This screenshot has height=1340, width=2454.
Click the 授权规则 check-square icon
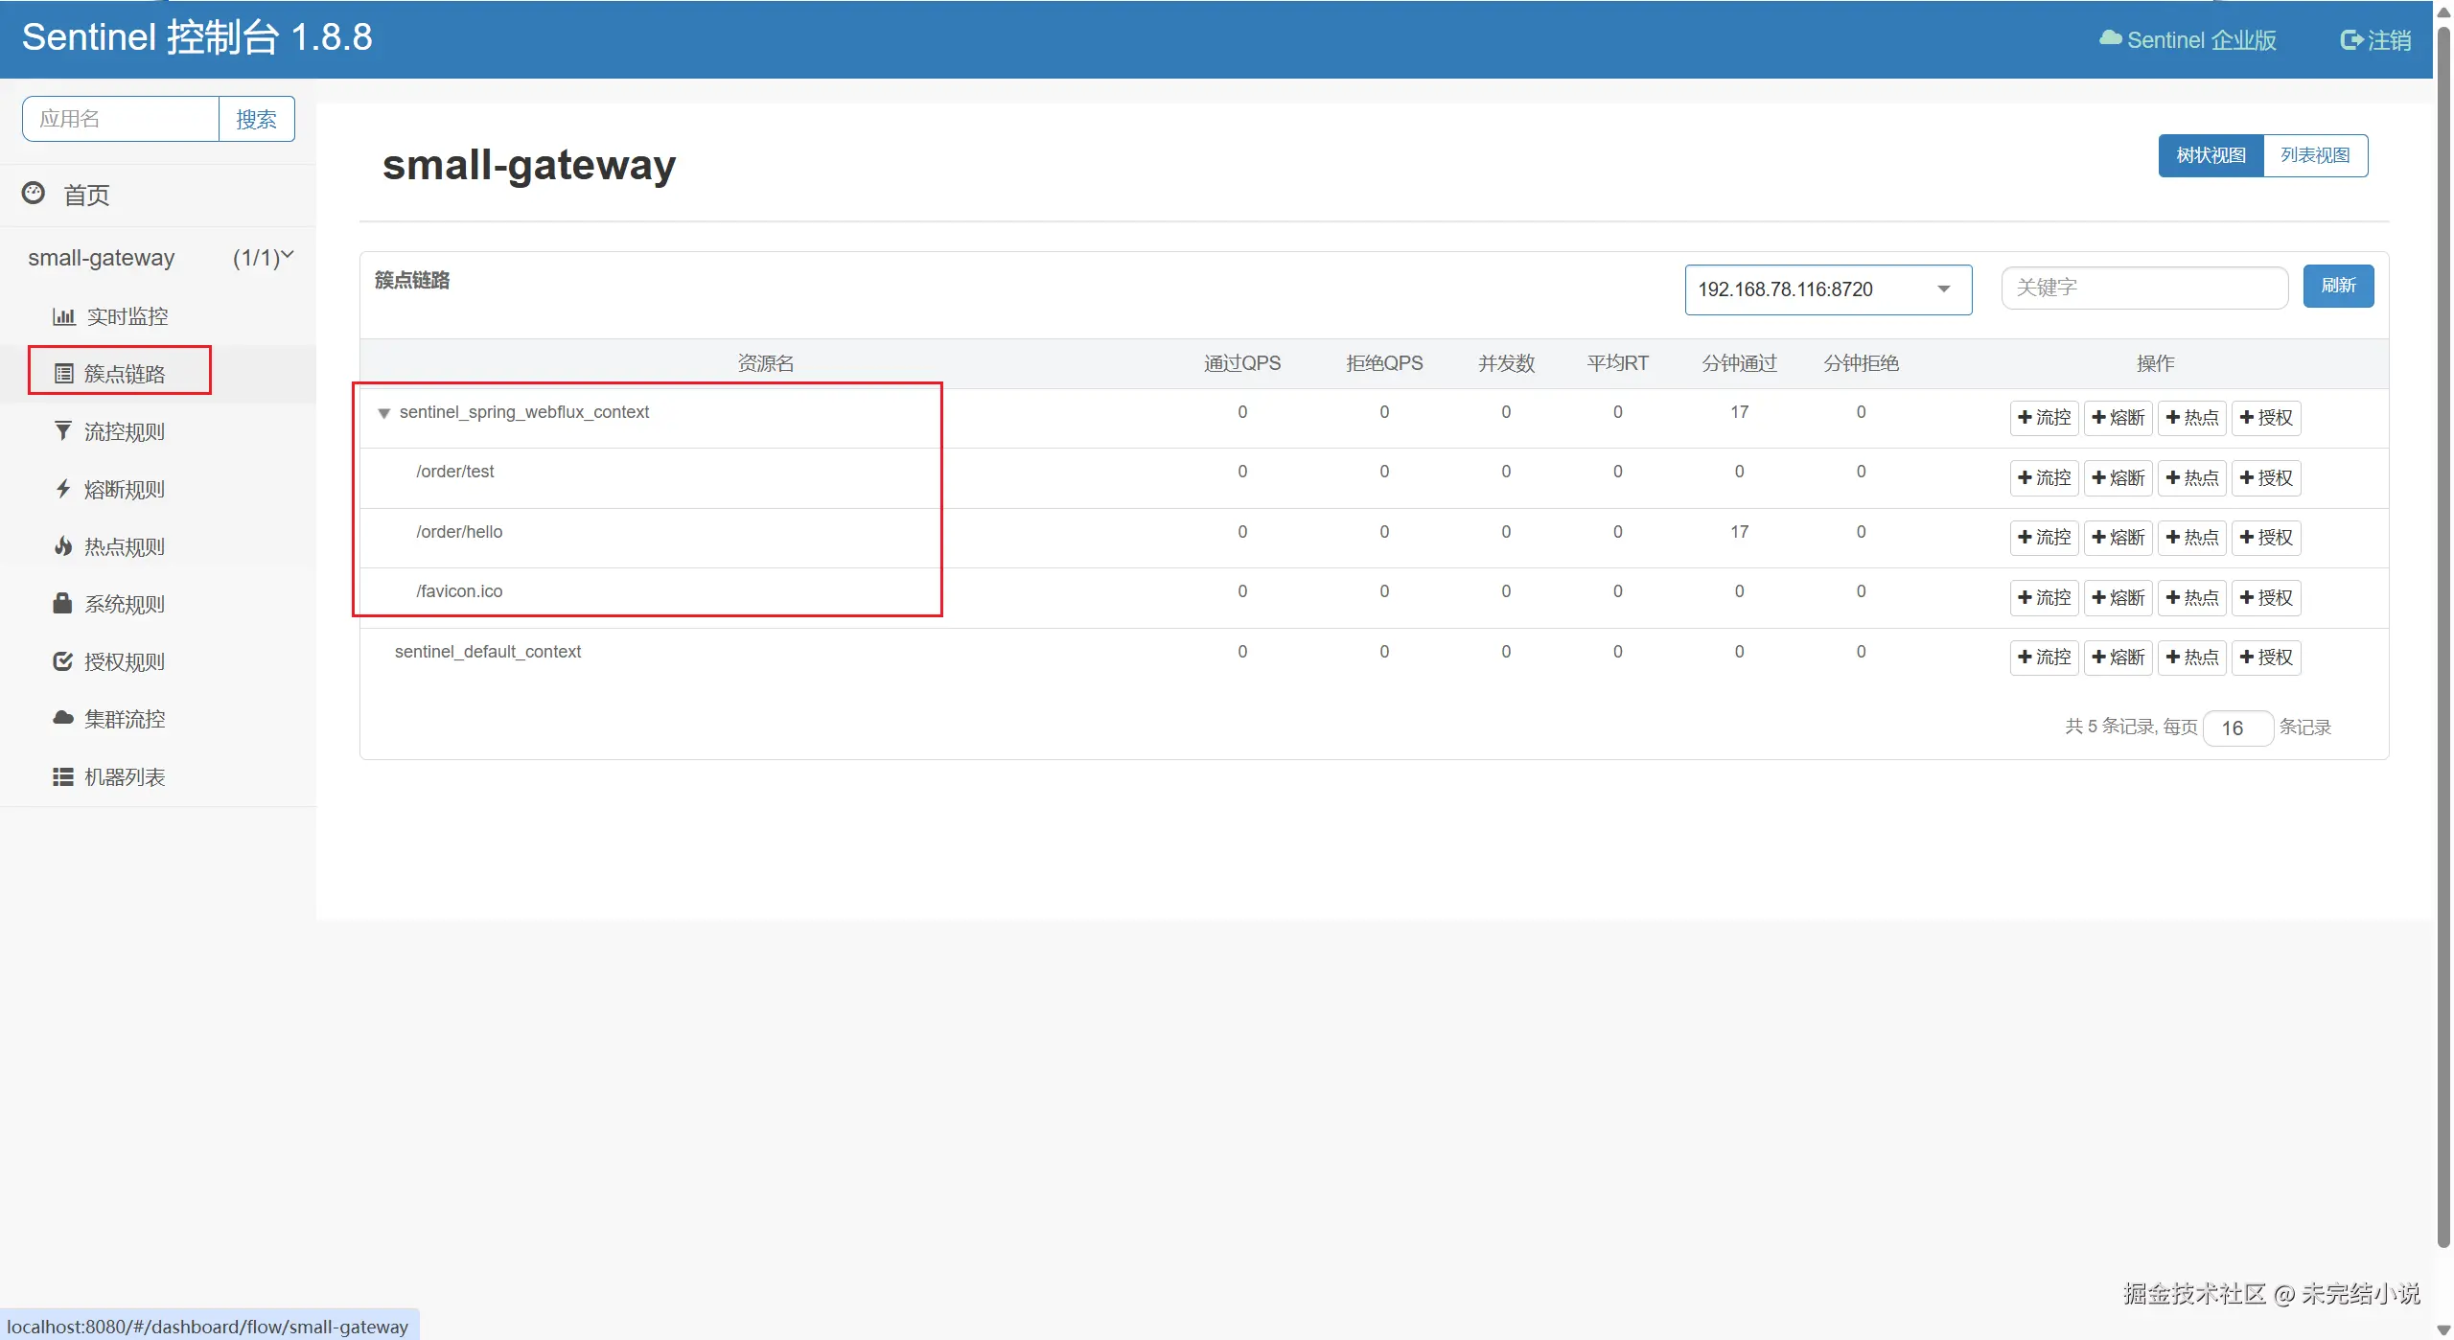63,661
